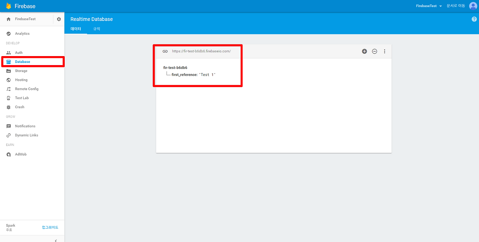Go to the Hosting section
479x242 pixels.
(x=21, y=80)
